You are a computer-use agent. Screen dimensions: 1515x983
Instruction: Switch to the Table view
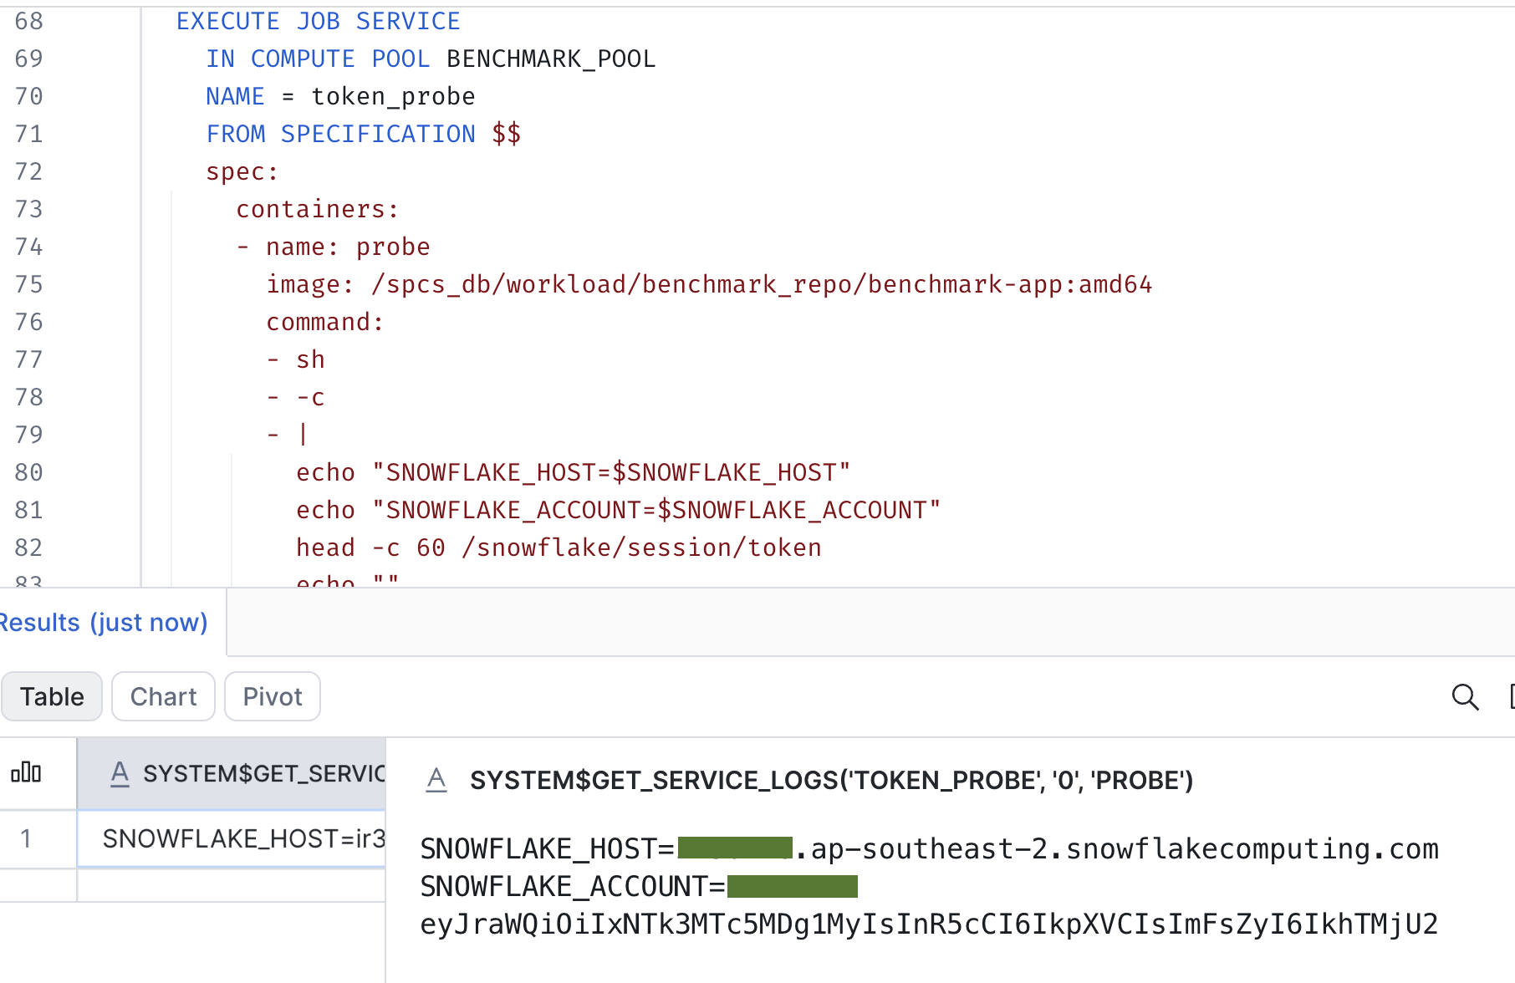click(x=52, y=696)
